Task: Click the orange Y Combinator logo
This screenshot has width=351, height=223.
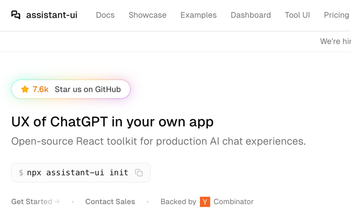Action: pos(205,202)
